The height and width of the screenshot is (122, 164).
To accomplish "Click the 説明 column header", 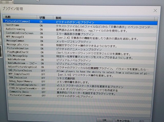I will click(104, 18).
